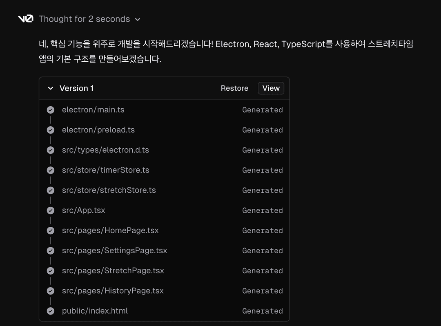Select the src/pages/StretchPage.tsx file
Image resolution: width=441 pixels, height=326 pixels.
tap(113, 270)
